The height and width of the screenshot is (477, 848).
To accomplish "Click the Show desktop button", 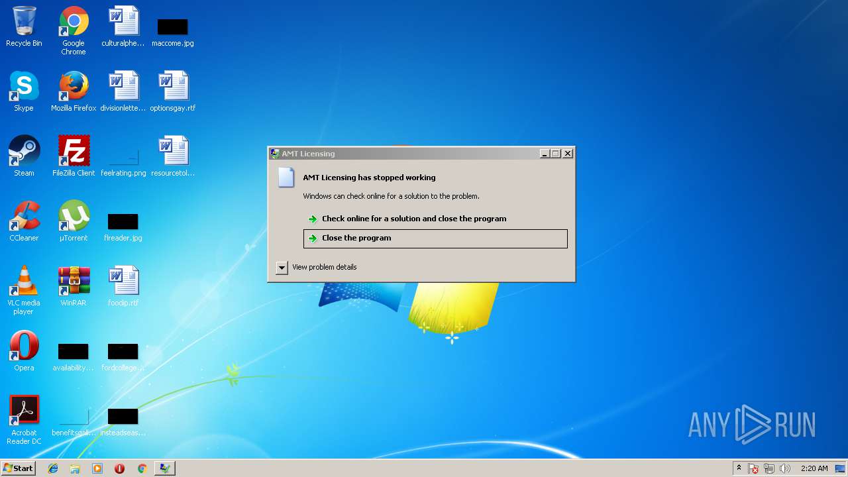I will [840, 468].
